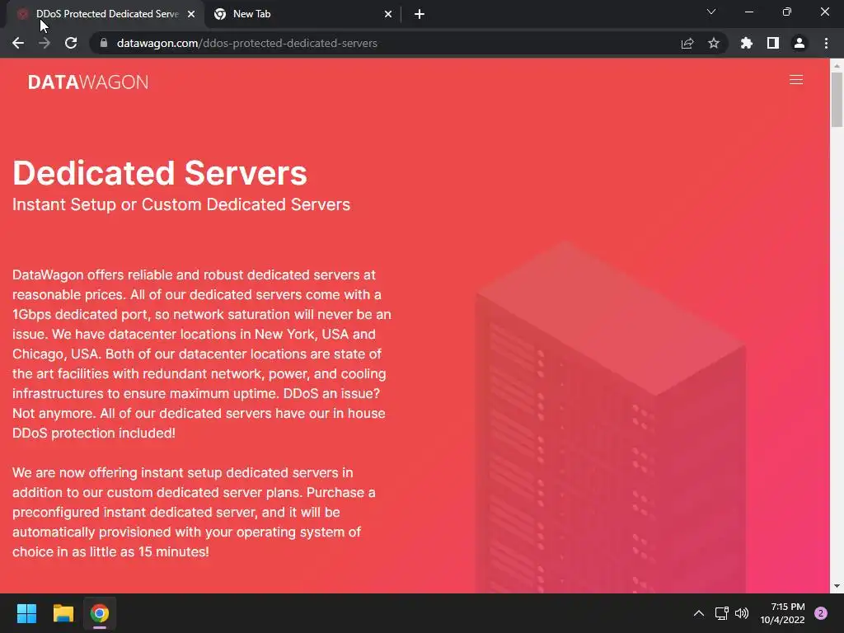Open tab search dropdown arrow
Screen dimensions: 844x633
[x=711, y=12]
